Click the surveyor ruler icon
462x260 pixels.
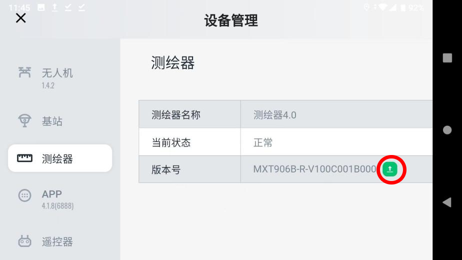click(x=24, y=158)
